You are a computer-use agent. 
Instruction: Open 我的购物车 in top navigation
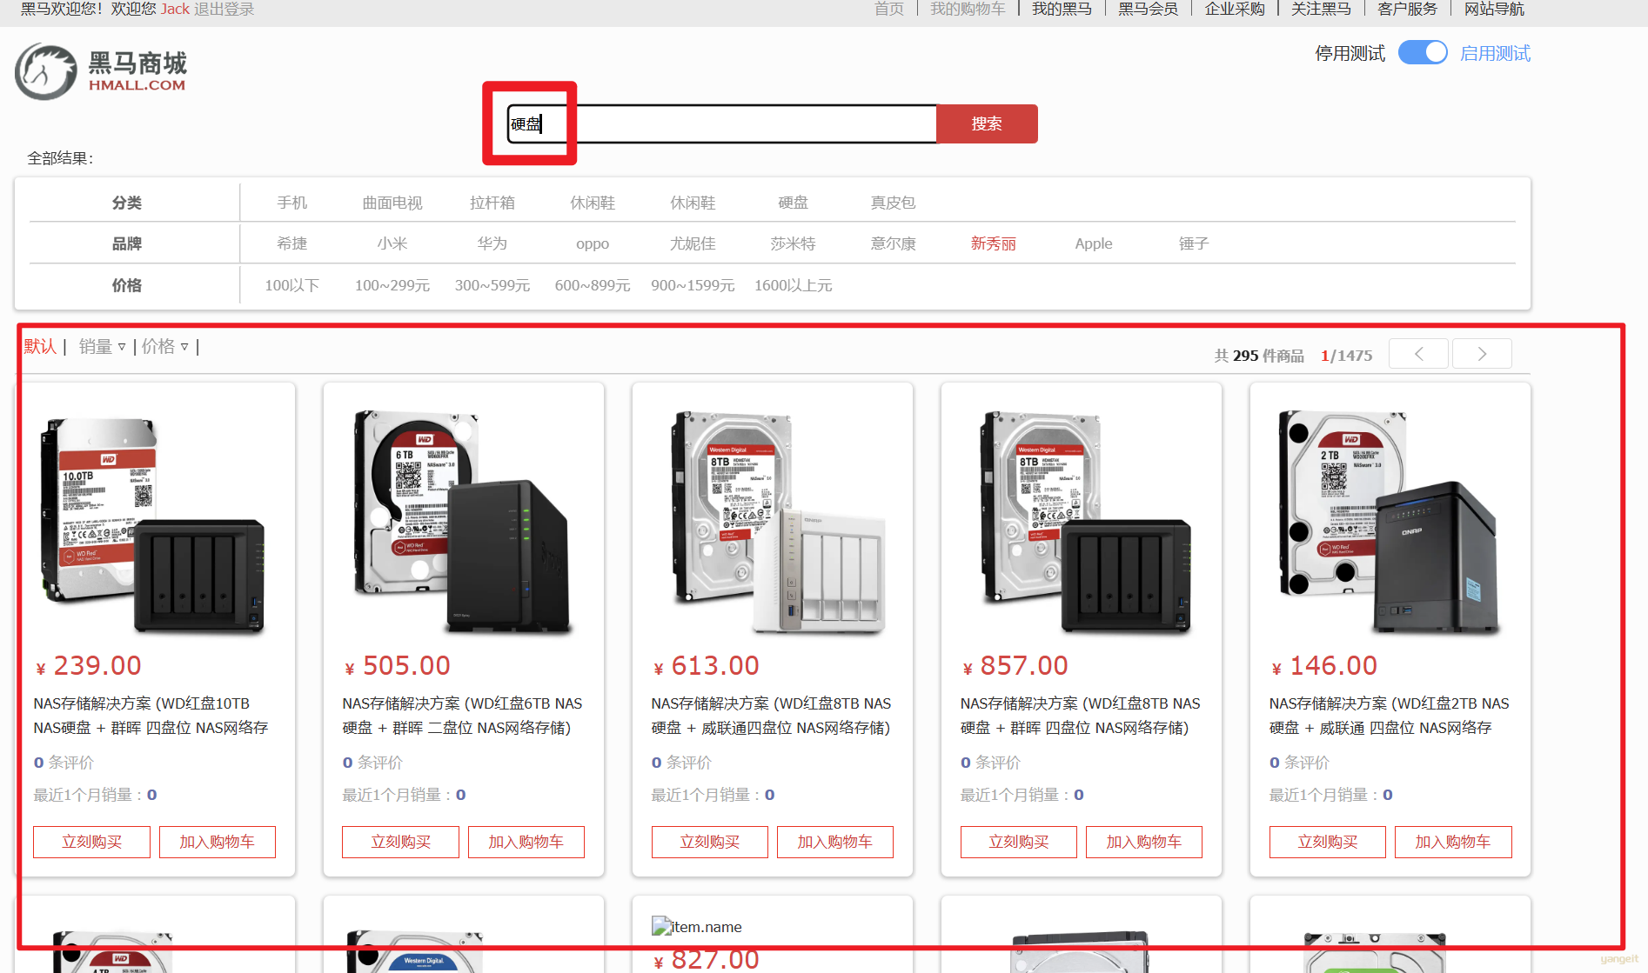(968, 9)
